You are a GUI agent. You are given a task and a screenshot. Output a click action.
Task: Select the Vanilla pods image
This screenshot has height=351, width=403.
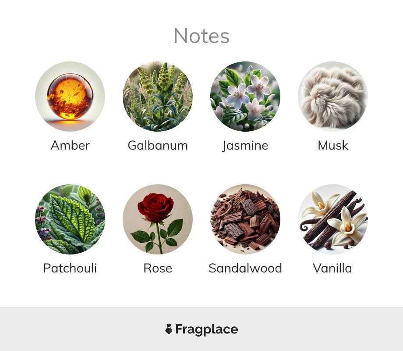point(333,219)
